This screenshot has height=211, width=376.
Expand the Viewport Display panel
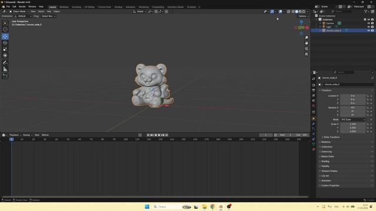pos(329,171)
